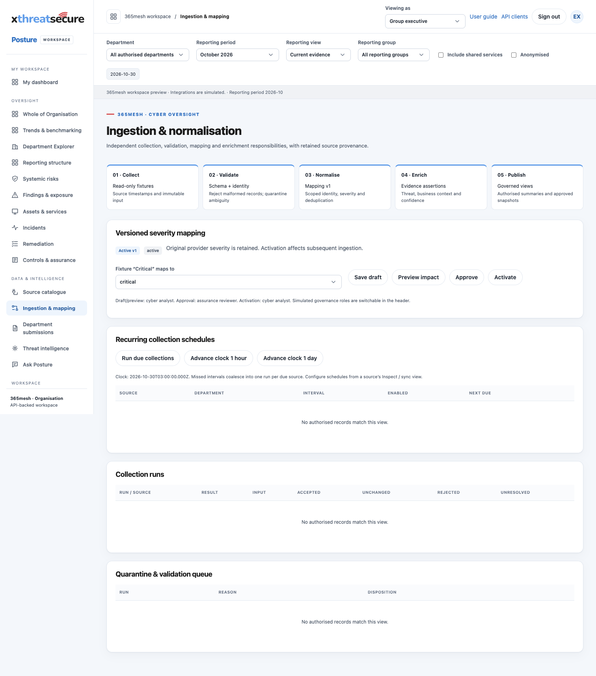Expand the All reporting groups dropdown
This screenshot has height=676, width=596.
tap(394, 55)
